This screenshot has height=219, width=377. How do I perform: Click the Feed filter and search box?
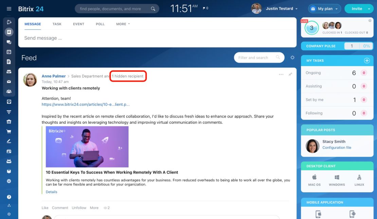(259, 58)
